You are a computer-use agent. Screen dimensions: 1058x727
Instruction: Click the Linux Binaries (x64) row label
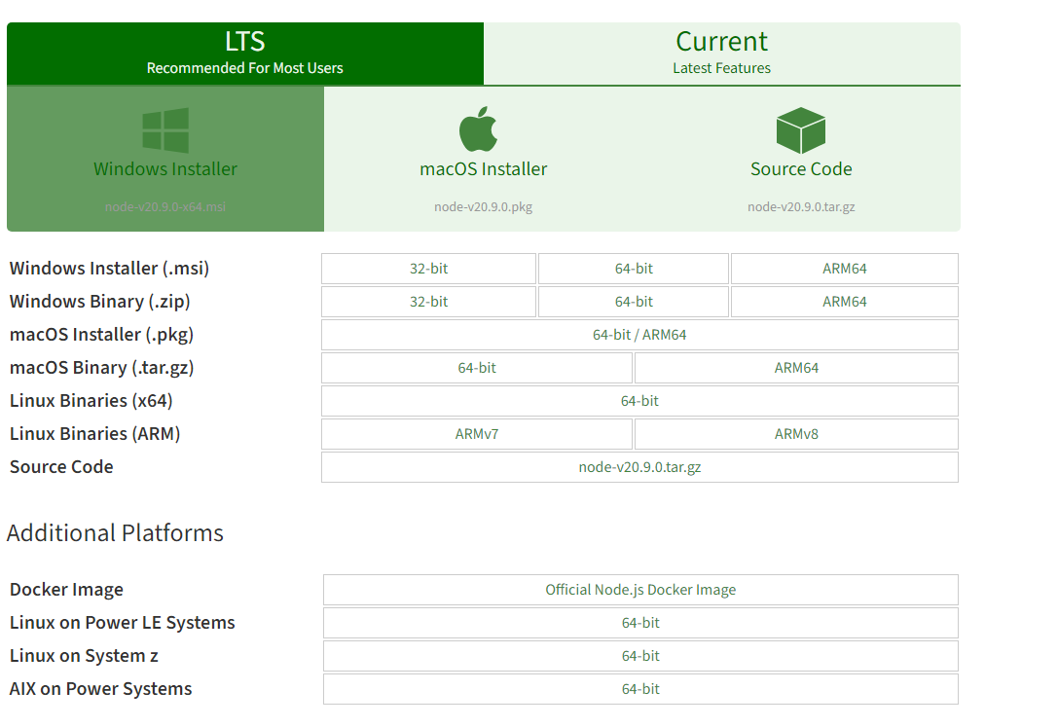[91, 401]
